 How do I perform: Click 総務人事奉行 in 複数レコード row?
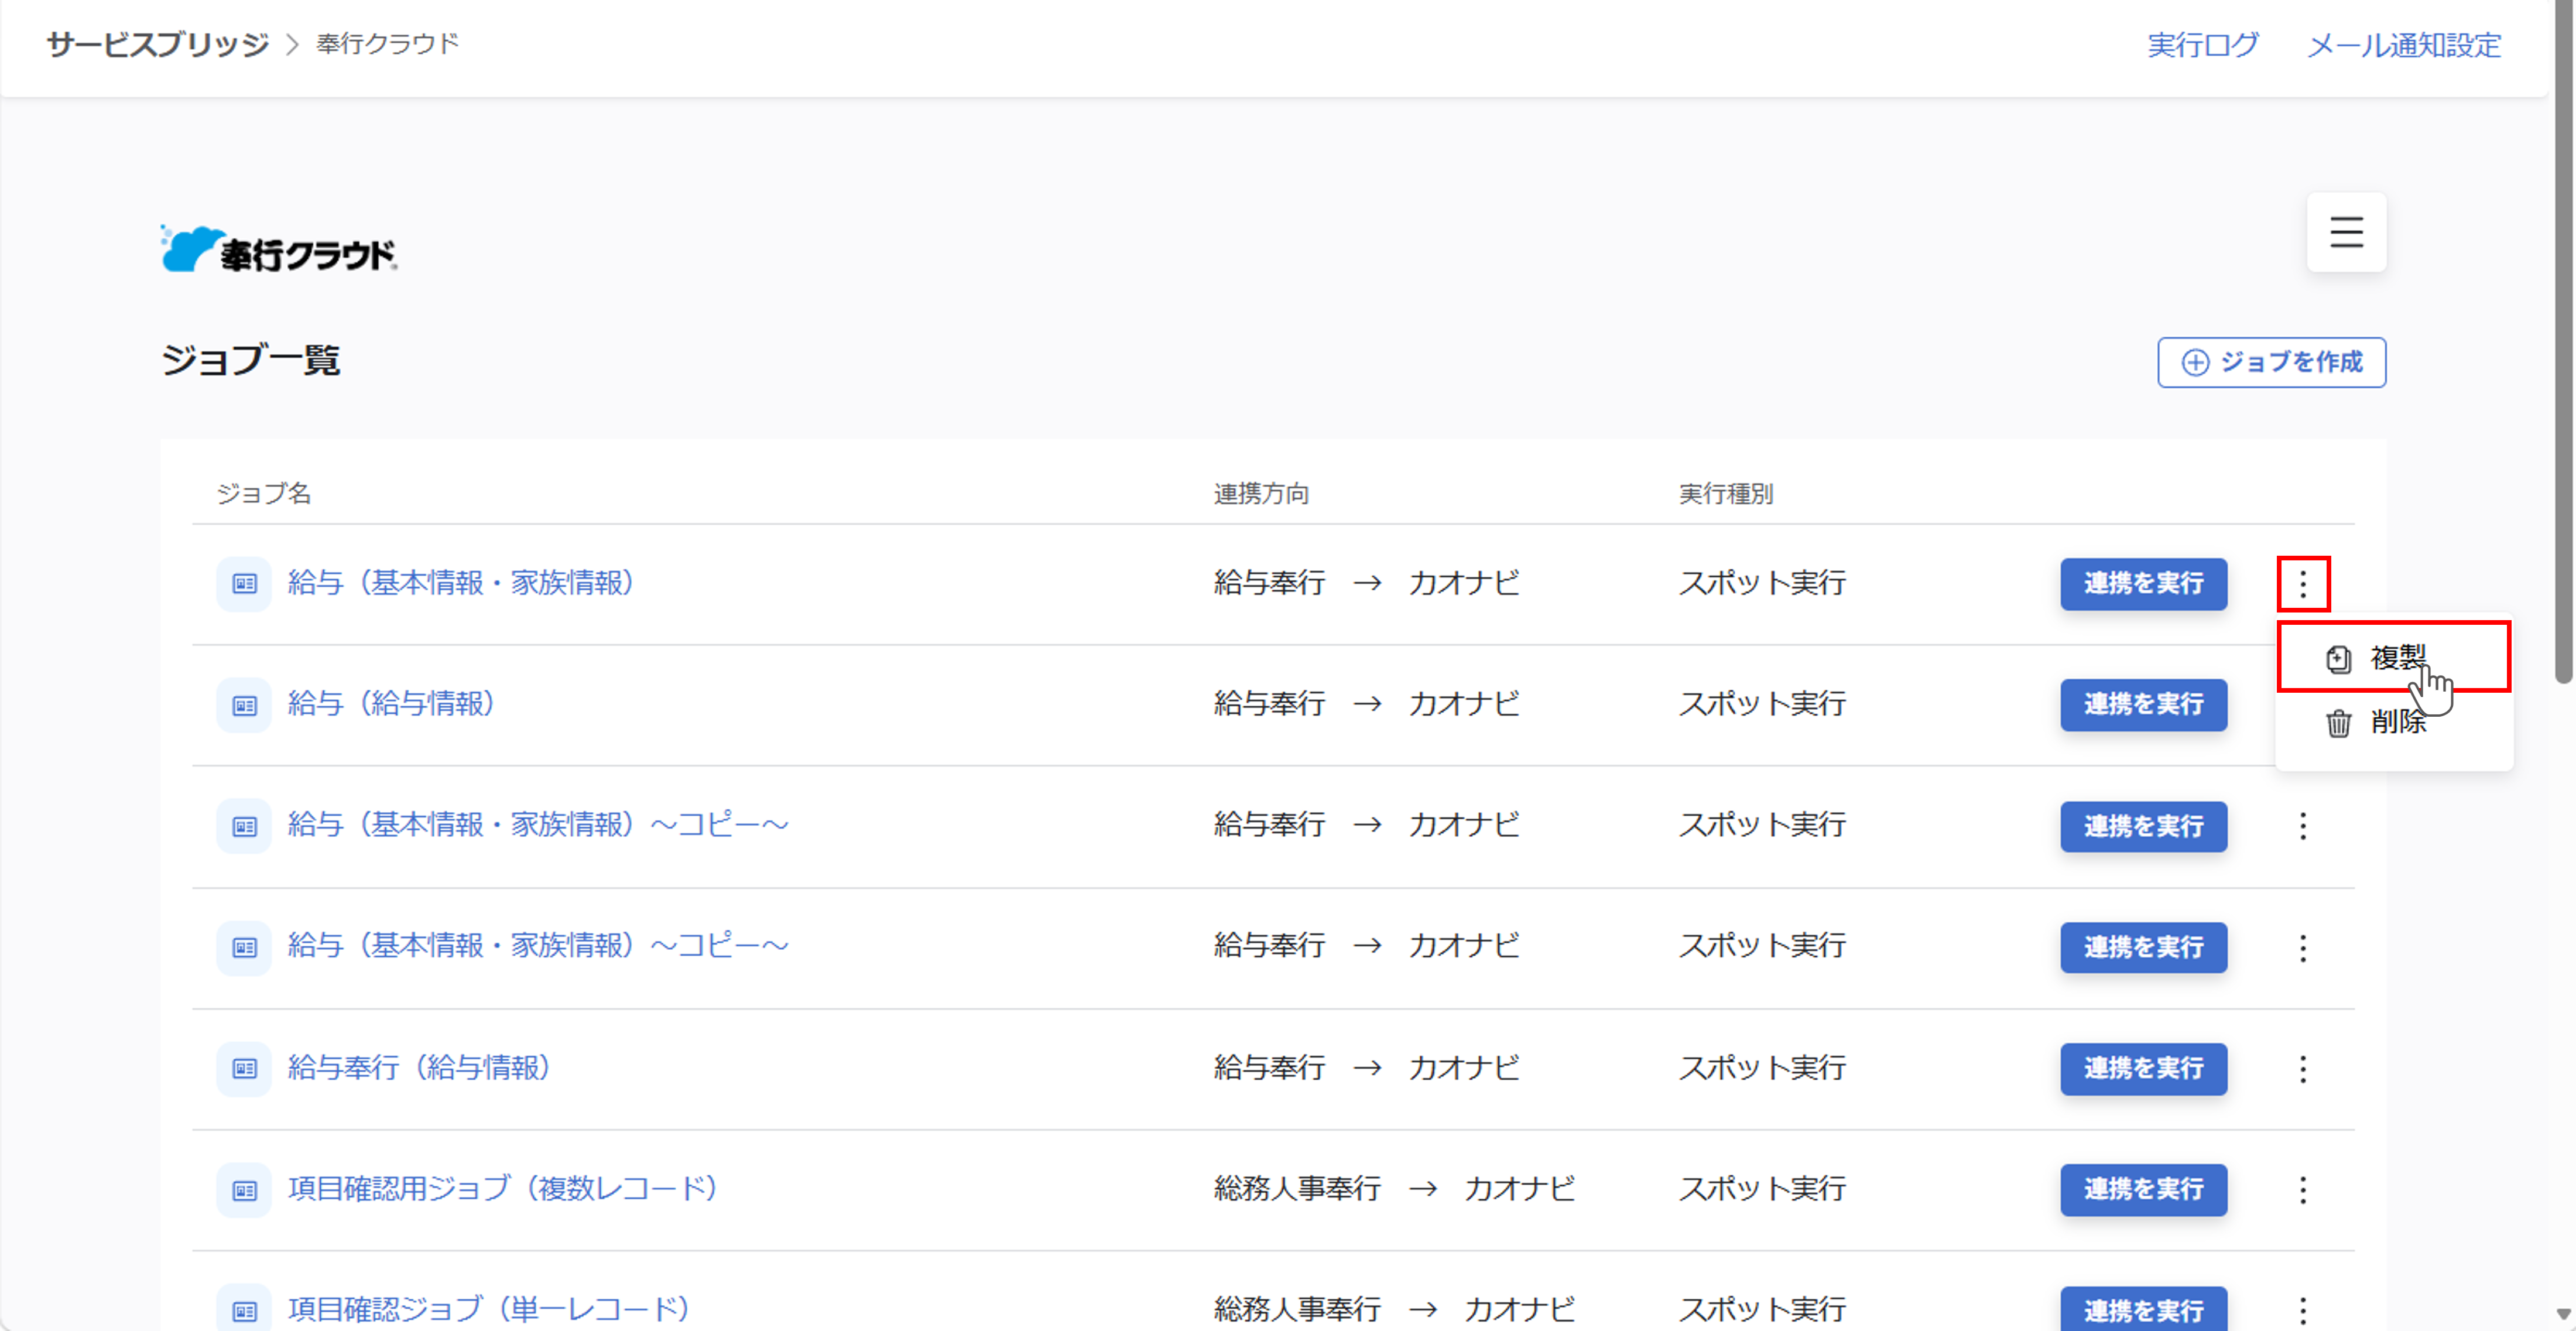1297,1189
